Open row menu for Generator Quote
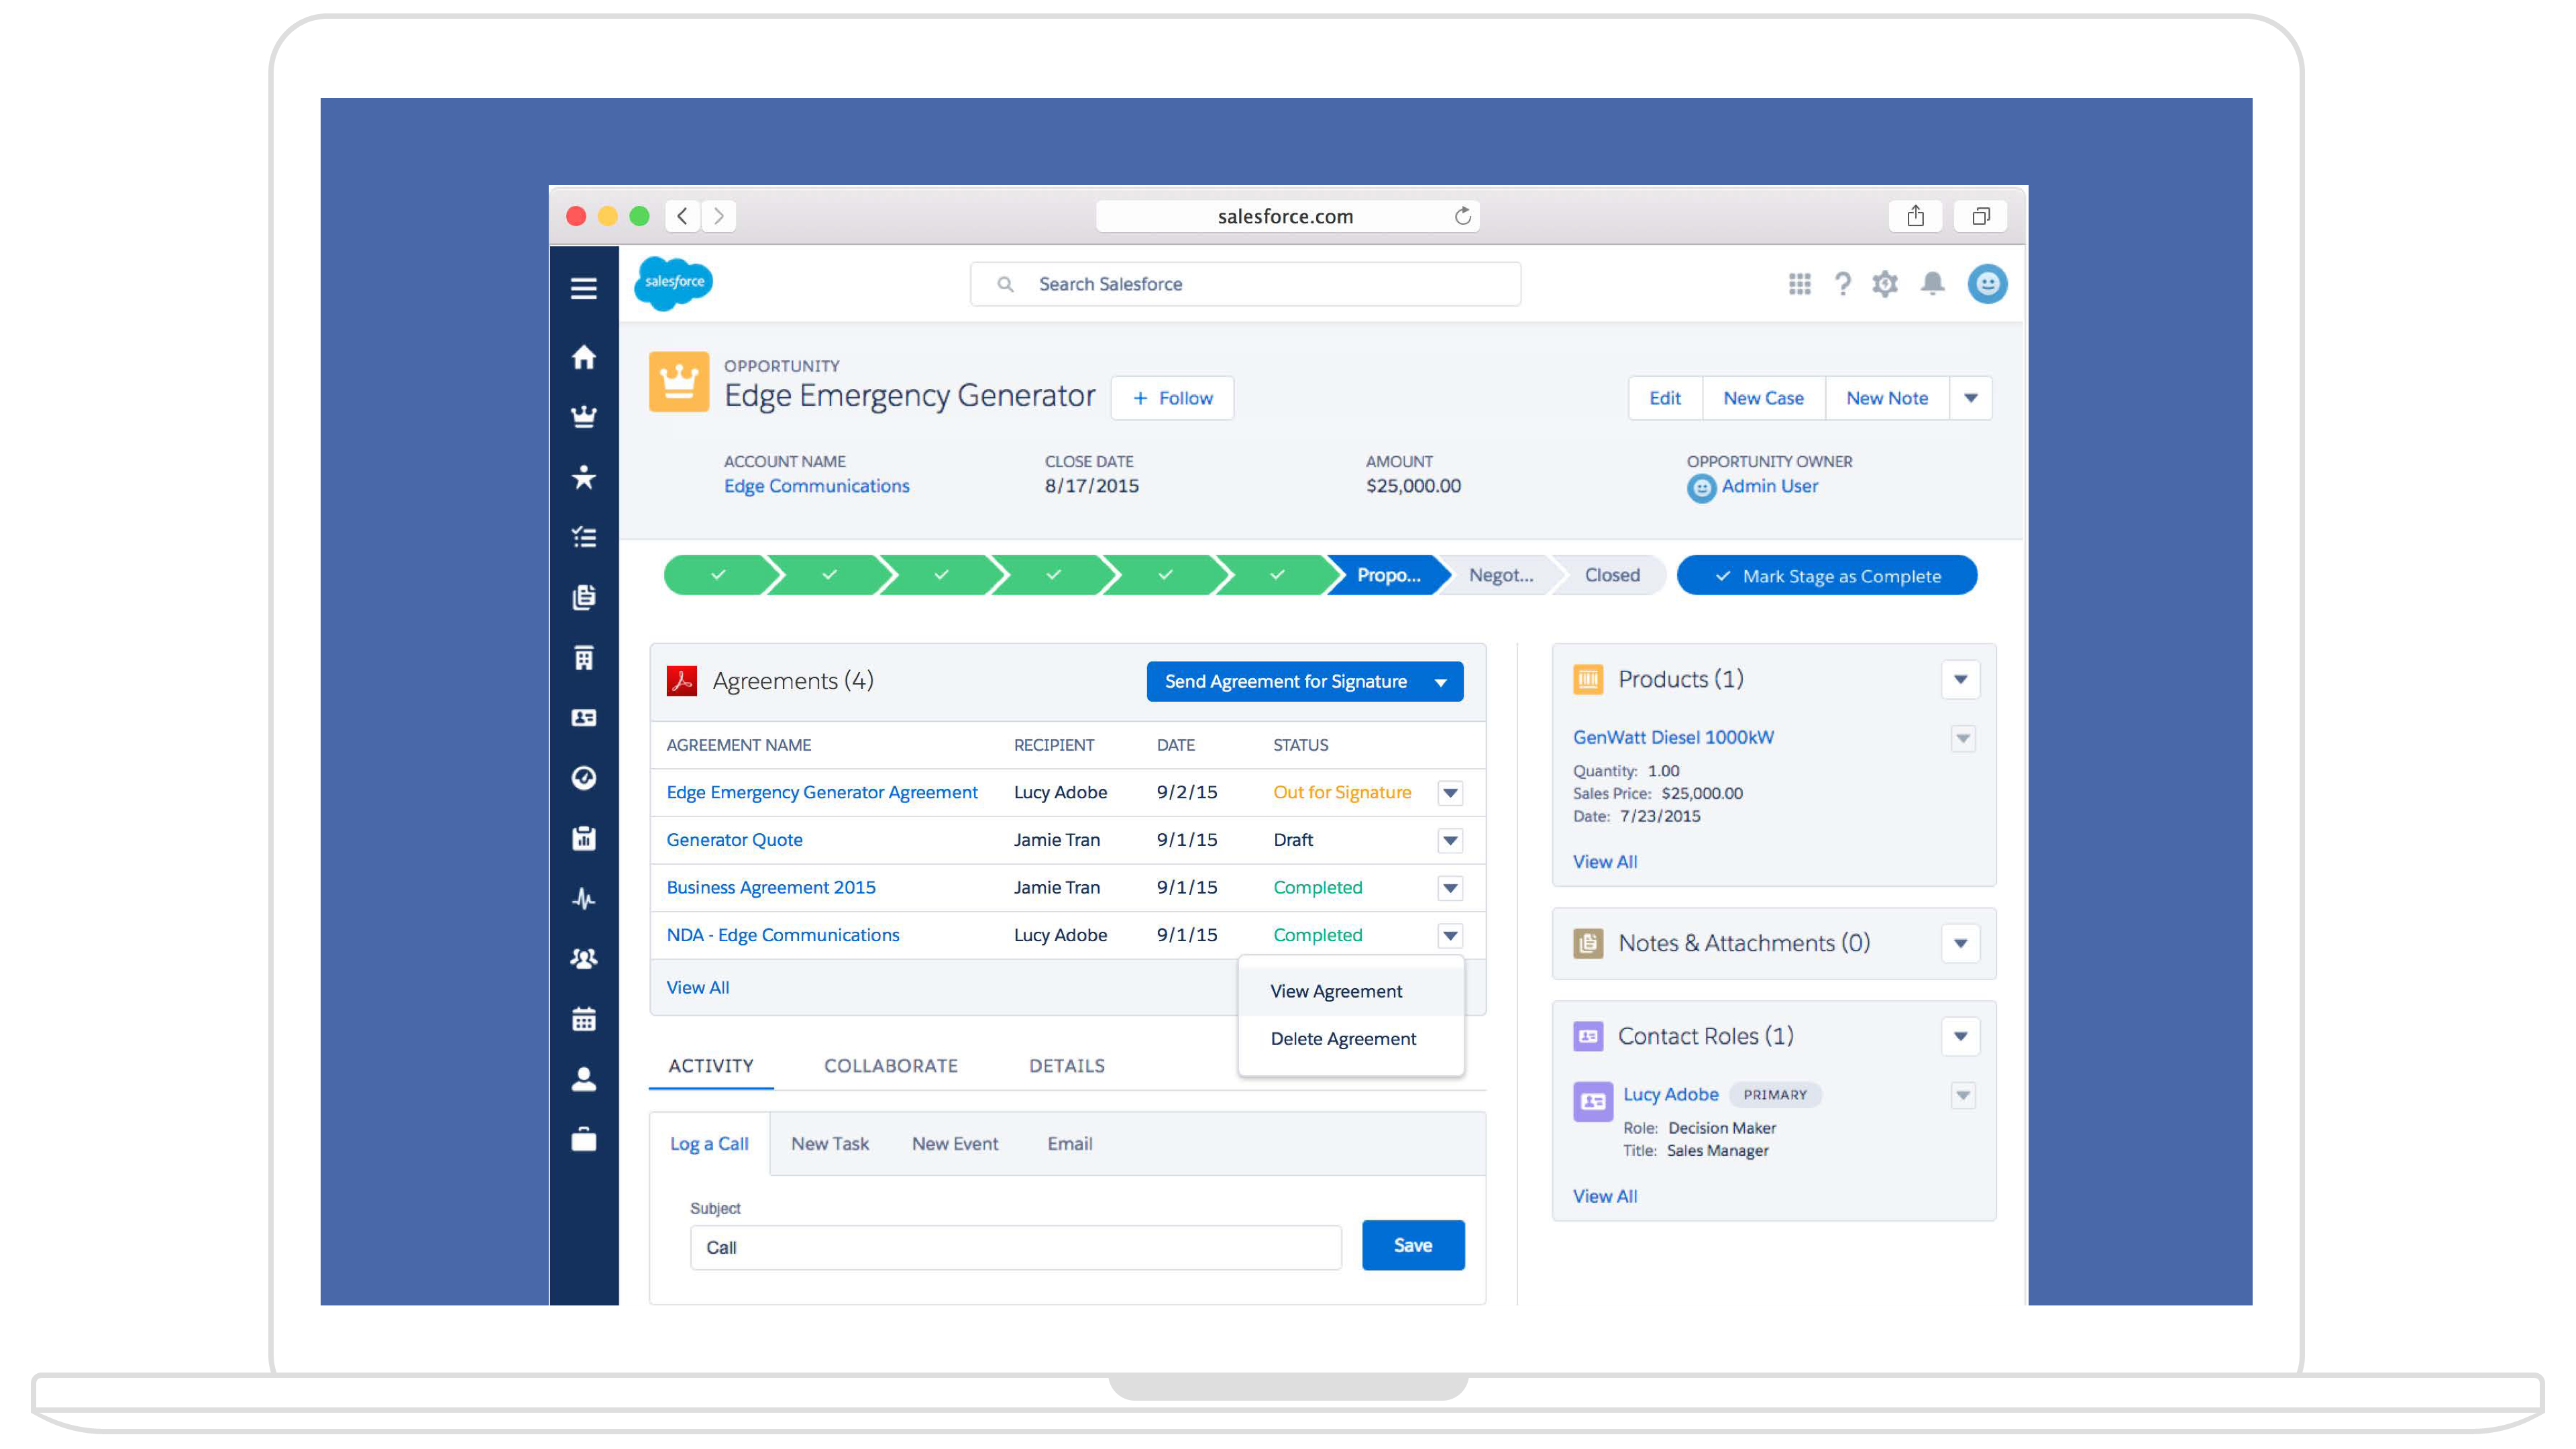 pyautogui.click(x=1450, y=840)
